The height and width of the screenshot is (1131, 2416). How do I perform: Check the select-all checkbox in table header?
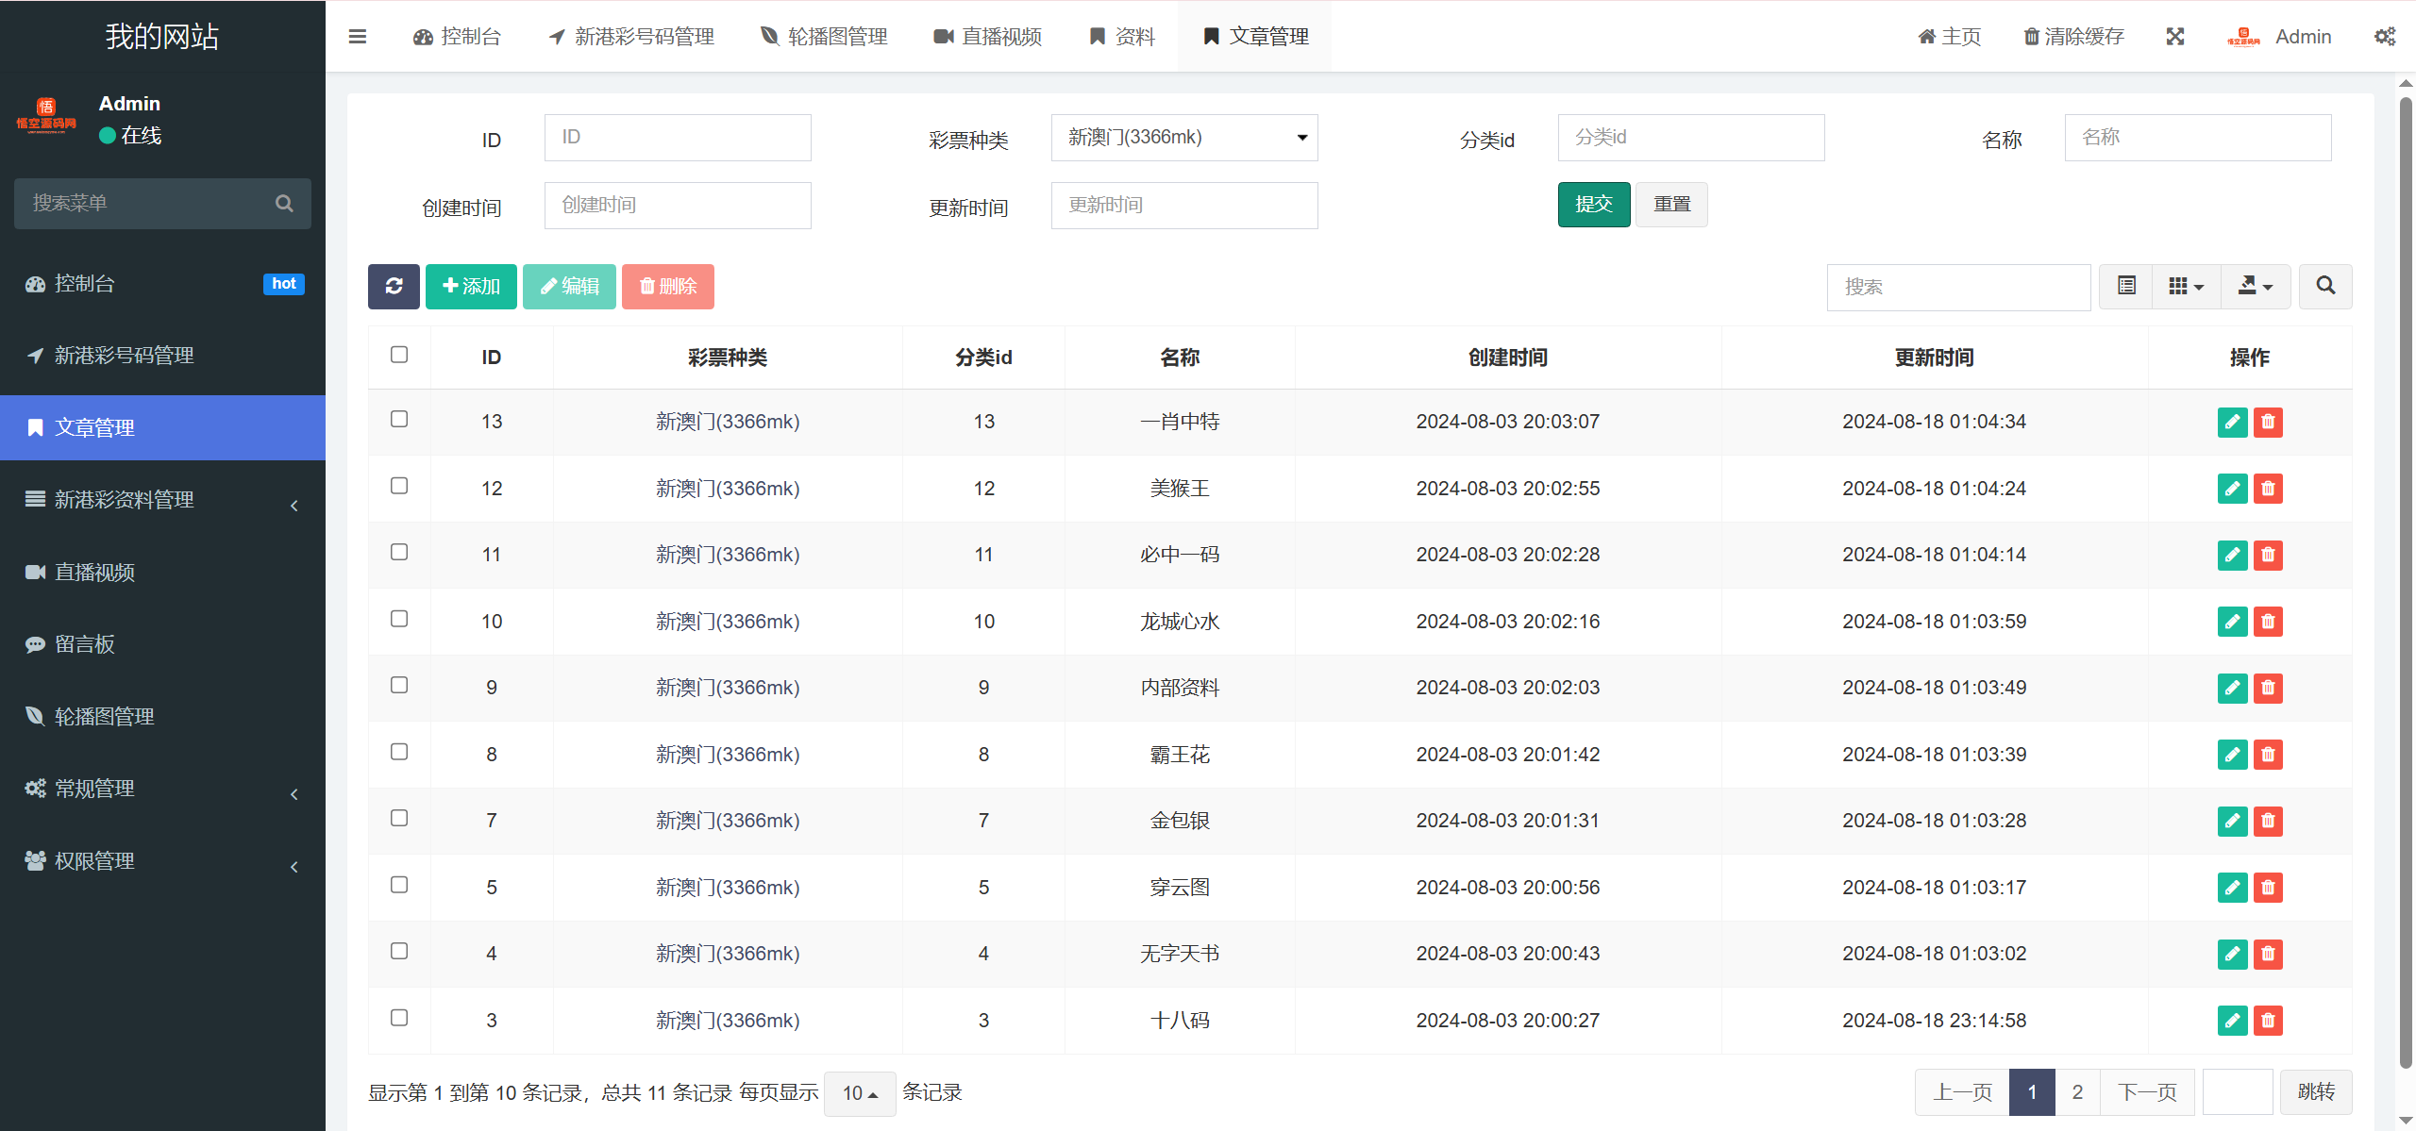tap(399, 355)
